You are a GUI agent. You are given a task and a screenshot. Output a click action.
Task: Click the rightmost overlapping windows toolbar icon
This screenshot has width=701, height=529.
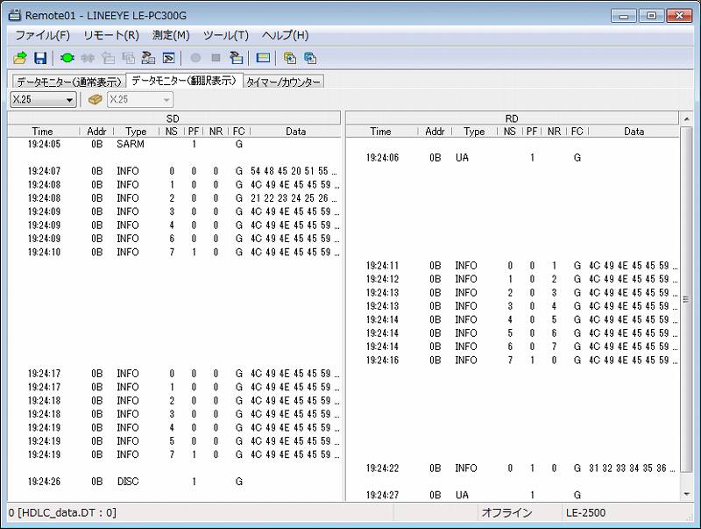(x=310, y=58)
